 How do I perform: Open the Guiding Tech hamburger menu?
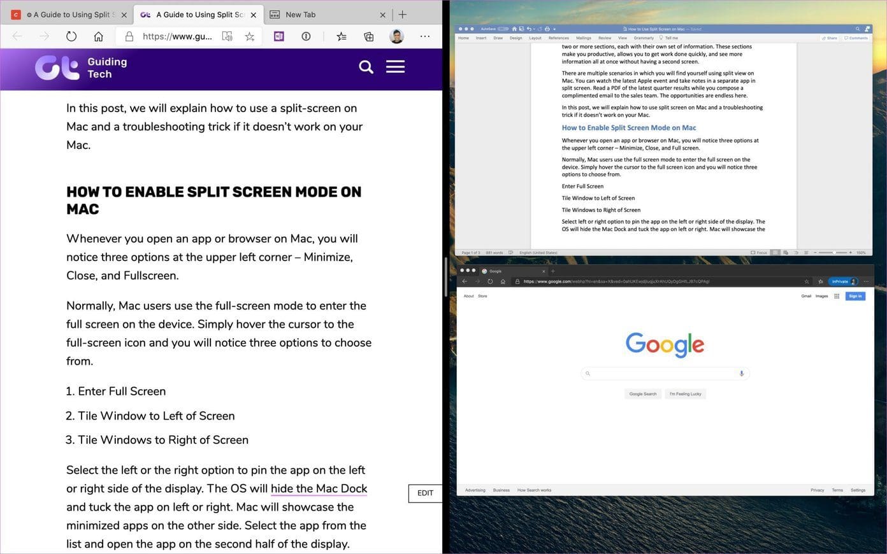coord(395,67)
